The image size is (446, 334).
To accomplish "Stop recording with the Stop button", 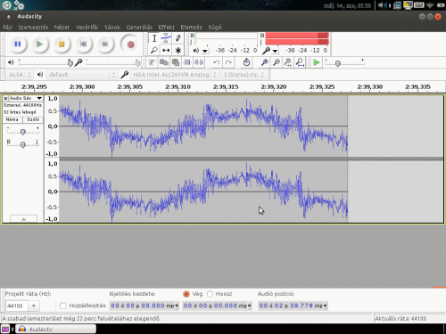I will click(62, 45).
